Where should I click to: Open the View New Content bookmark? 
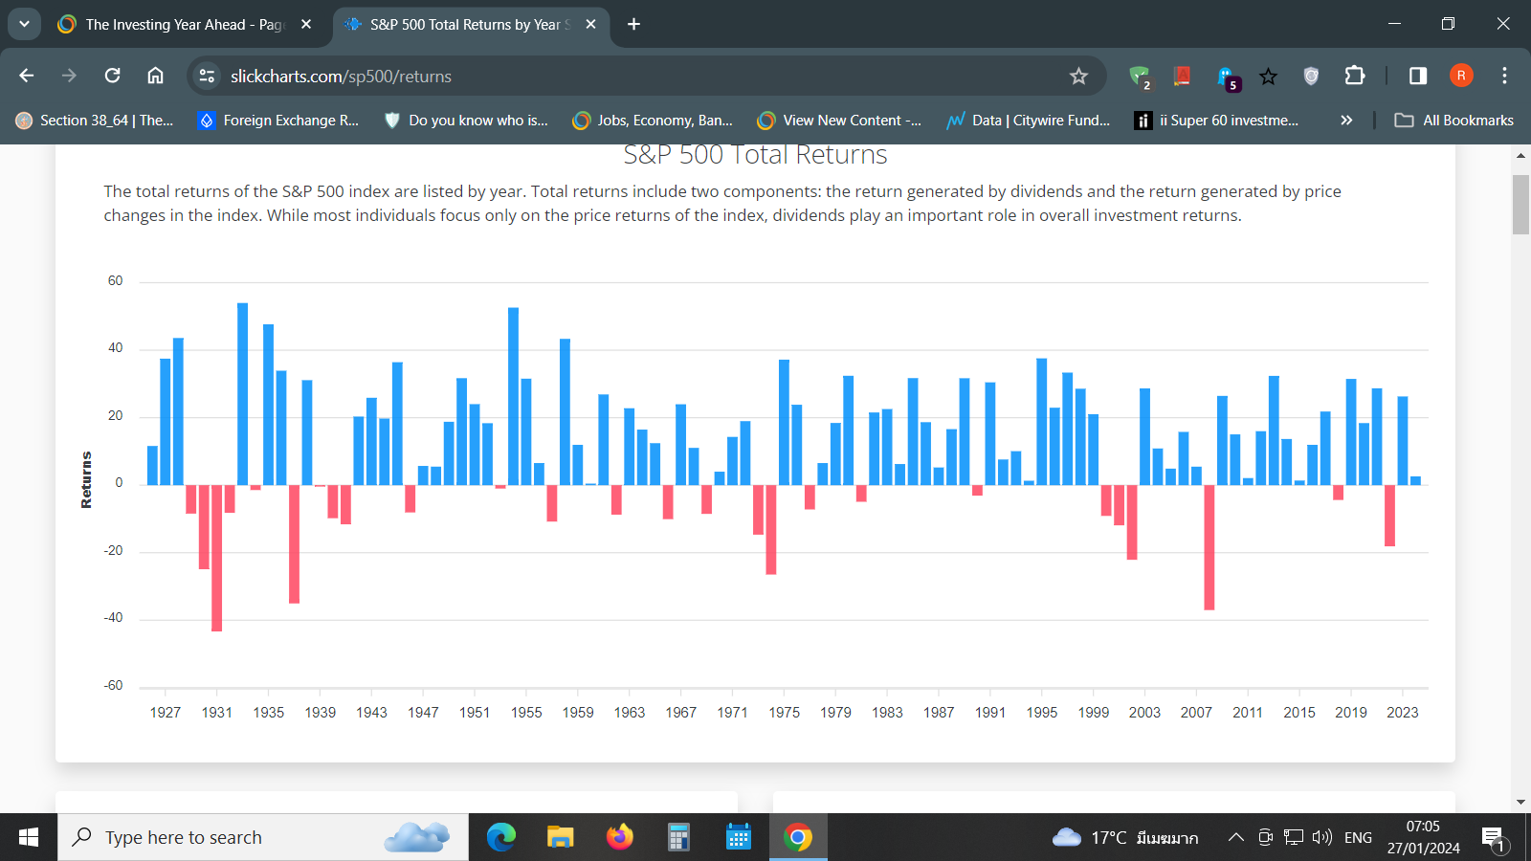[x=839, y=121]
